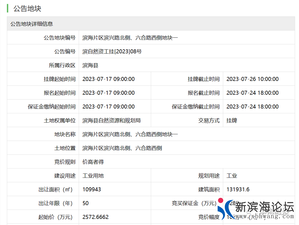Click the 土地位置 value text
The height and width of the screenshot is (225, 299).
122,148
